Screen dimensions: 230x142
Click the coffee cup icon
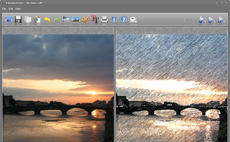(x=133, y=19)
